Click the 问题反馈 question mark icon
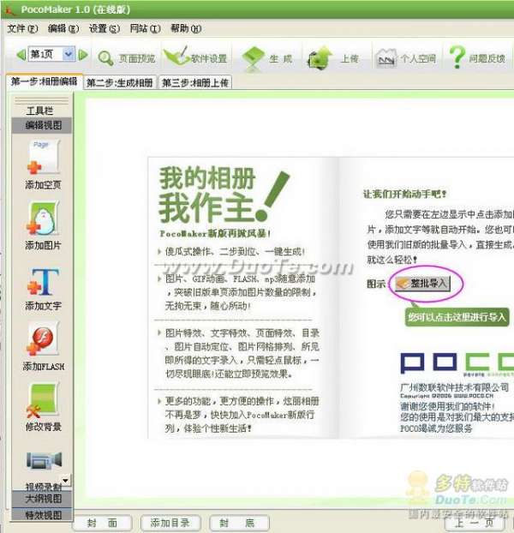The width and height of the screenshot is (514, 533). point(457,57)
